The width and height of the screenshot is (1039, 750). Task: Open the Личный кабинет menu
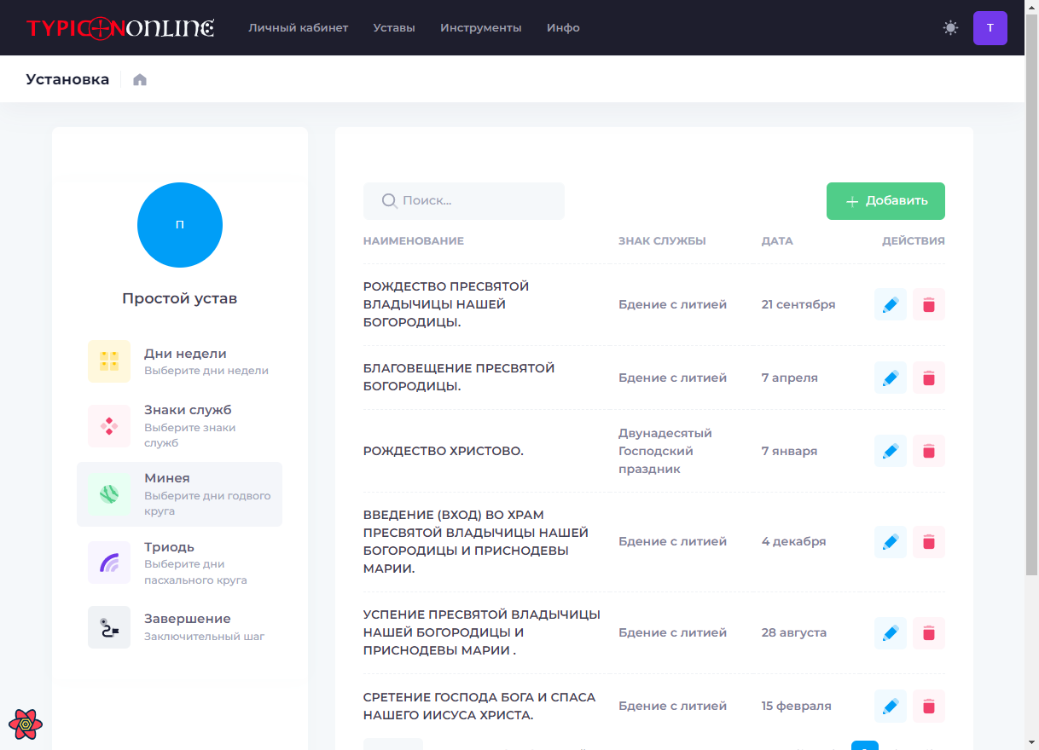pyautogui.click(x=299, y=28)
